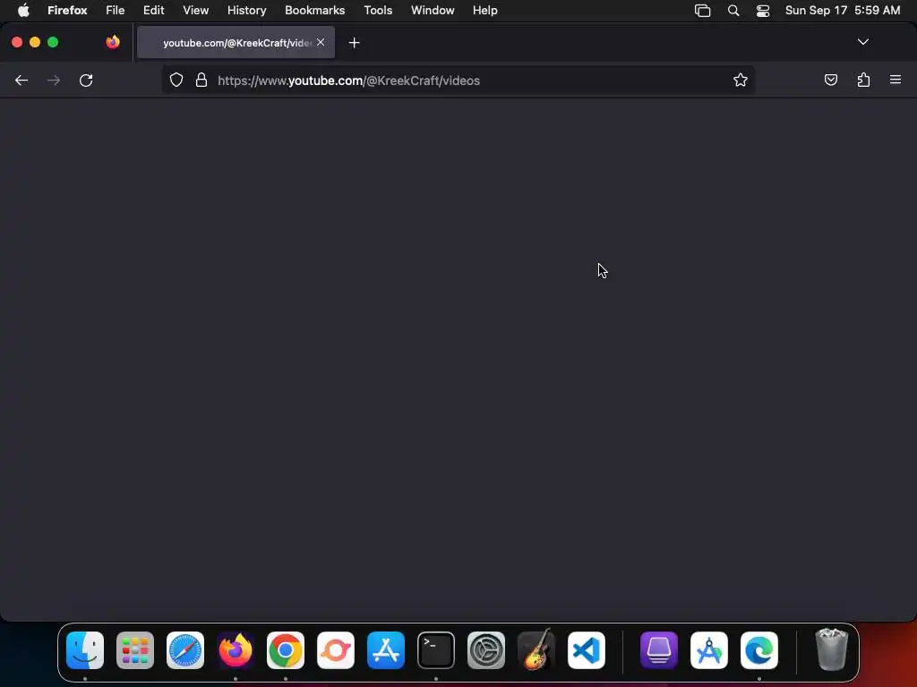The width and height of the screenshot is (917, 687).
Task: Open the Trash in the Dock
Action: point(831,649)
